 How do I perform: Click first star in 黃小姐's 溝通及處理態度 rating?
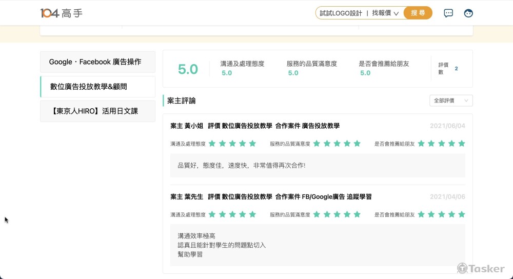(x=212, y=144)
